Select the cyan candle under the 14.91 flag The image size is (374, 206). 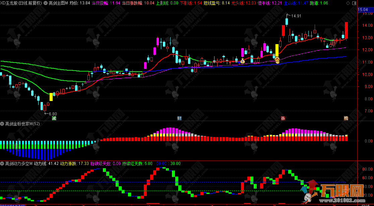coord(287,22)
